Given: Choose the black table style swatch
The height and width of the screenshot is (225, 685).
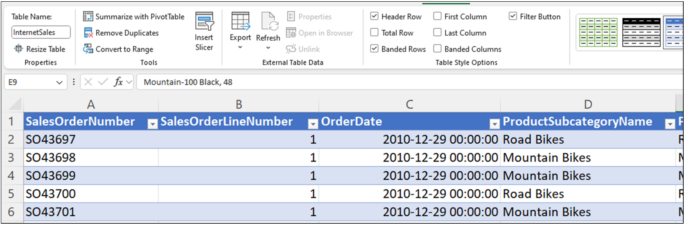Looking at the screenshot, I should [x=641, y=33].
